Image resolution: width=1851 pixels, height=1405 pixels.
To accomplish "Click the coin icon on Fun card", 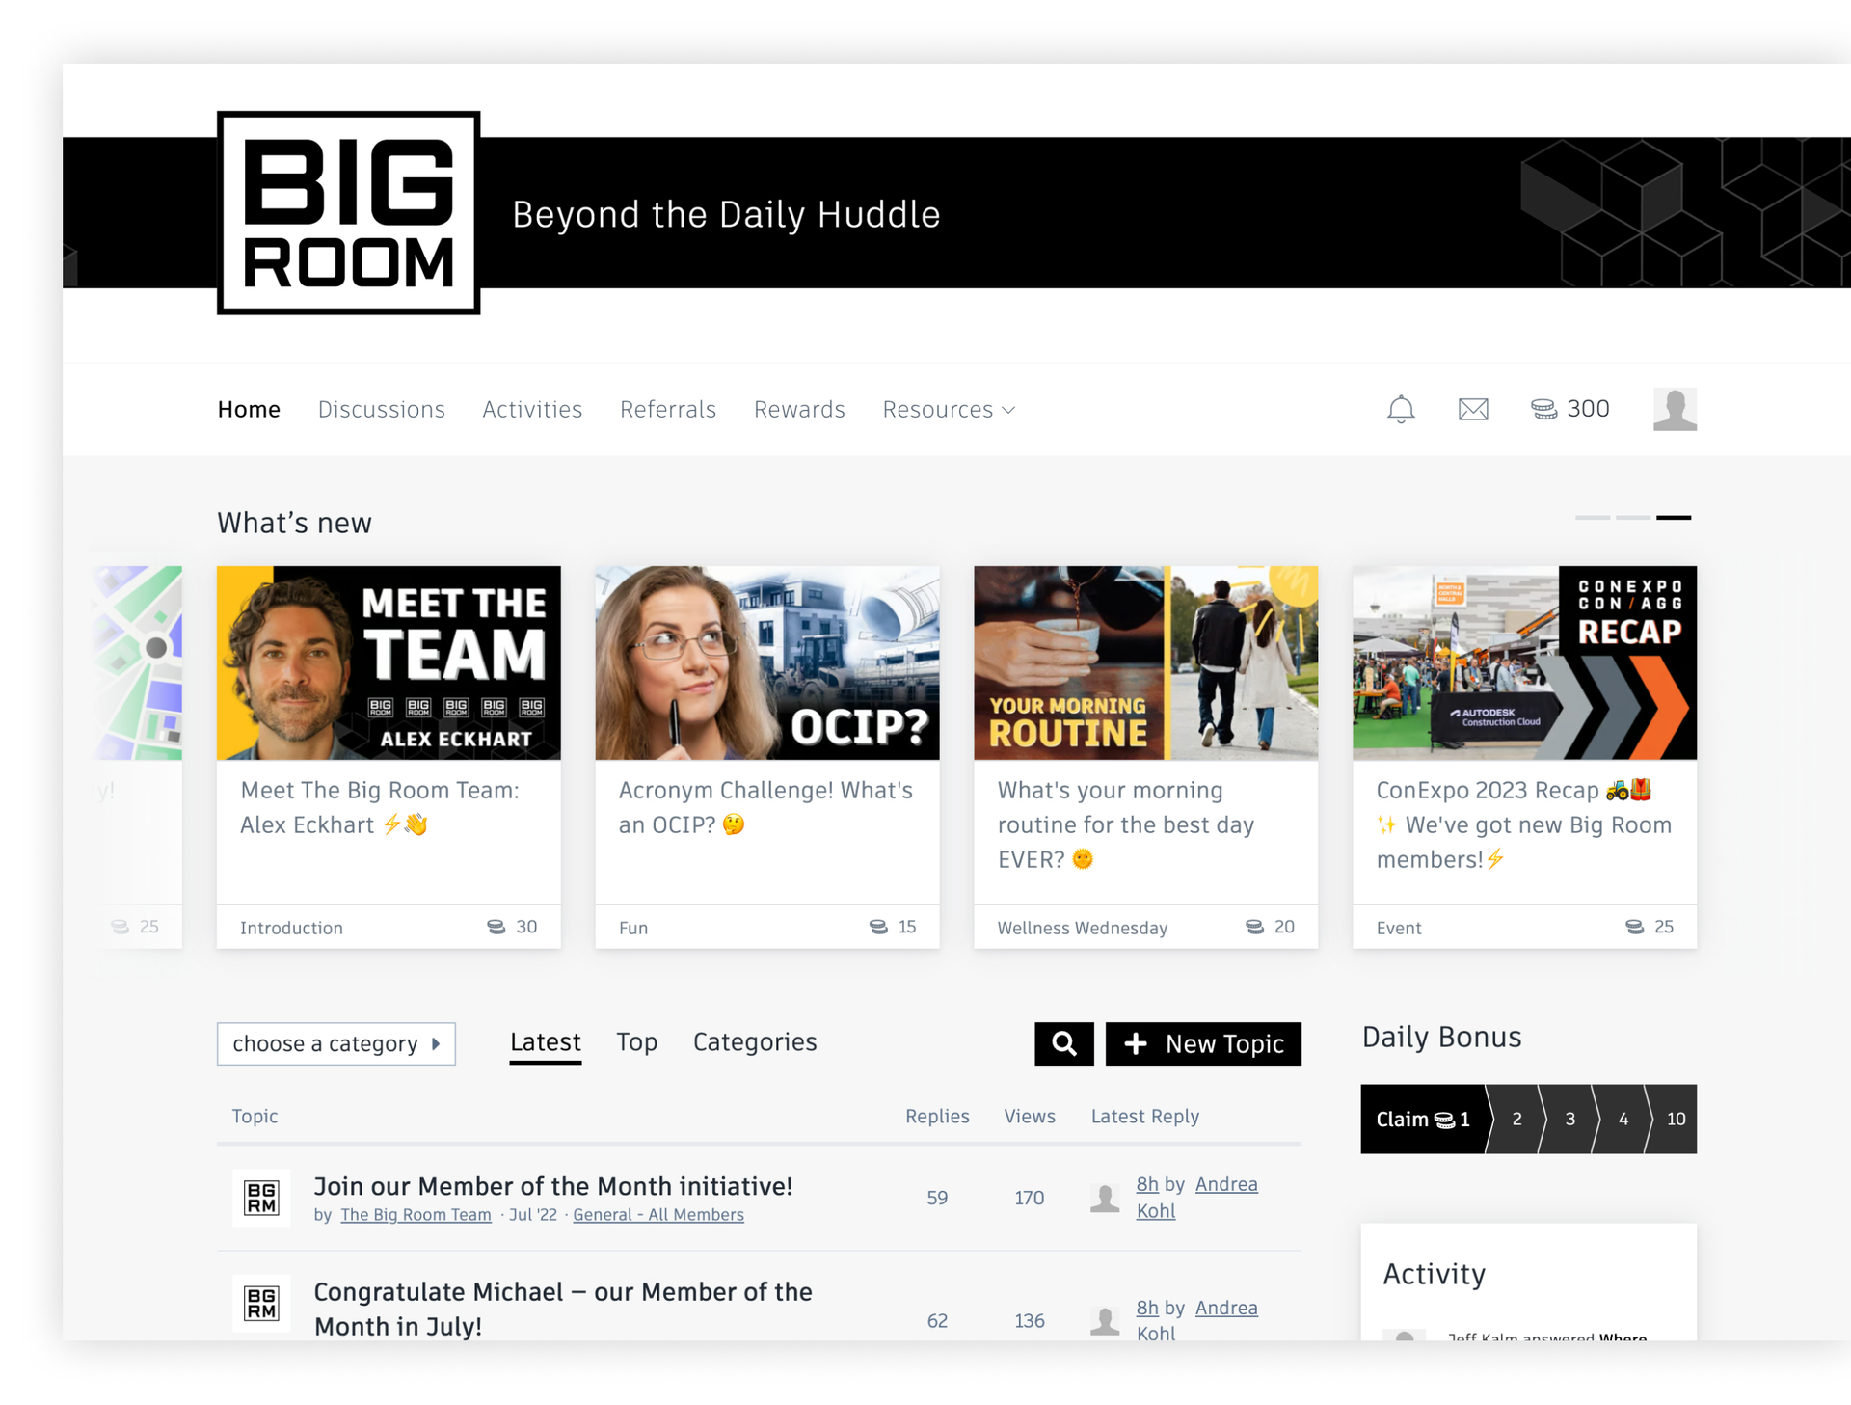I will pyautogui.click(x=878, y=927).
